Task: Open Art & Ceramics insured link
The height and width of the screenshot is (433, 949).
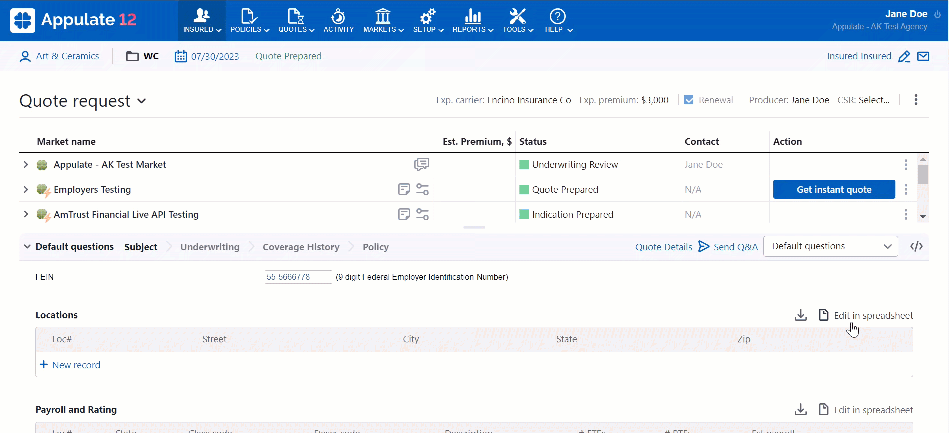Action: click(x=67, y=56)
